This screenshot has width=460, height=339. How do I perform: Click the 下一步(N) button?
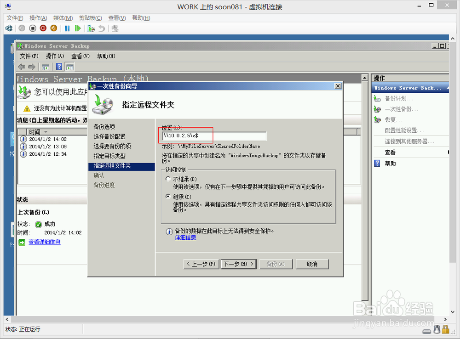[238, 264]
